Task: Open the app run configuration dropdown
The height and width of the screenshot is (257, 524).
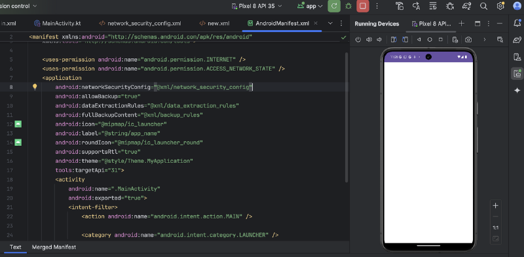Action: click(x=310, y=6)
